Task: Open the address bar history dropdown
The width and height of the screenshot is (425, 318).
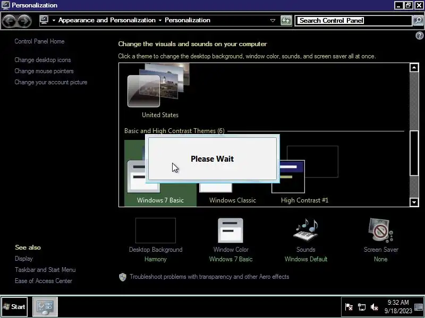Action: (273, 21)
